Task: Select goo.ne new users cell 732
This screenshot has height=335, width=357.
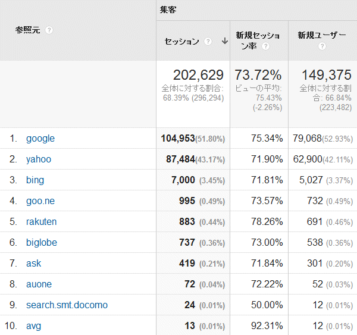Action: point(315,201)
